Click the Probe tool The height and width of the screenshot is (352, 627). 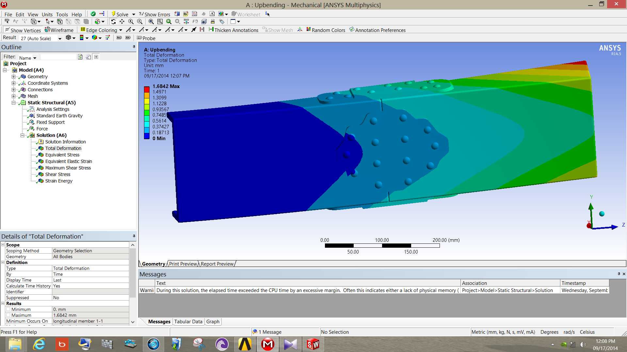146,38
